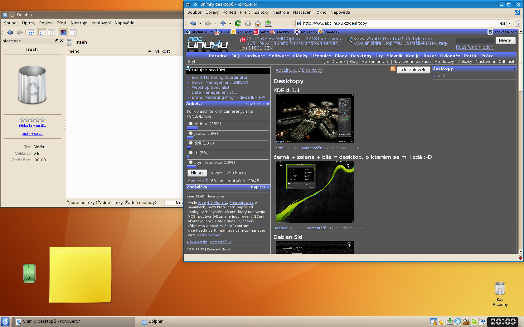Click wallet manager icon in system tray

pos(466,322)
